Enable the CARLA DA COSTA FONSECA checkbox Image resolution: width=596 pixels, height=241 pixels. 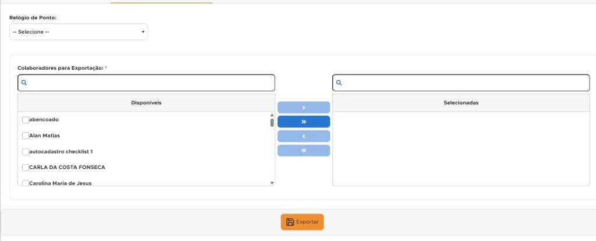[26, 168]
